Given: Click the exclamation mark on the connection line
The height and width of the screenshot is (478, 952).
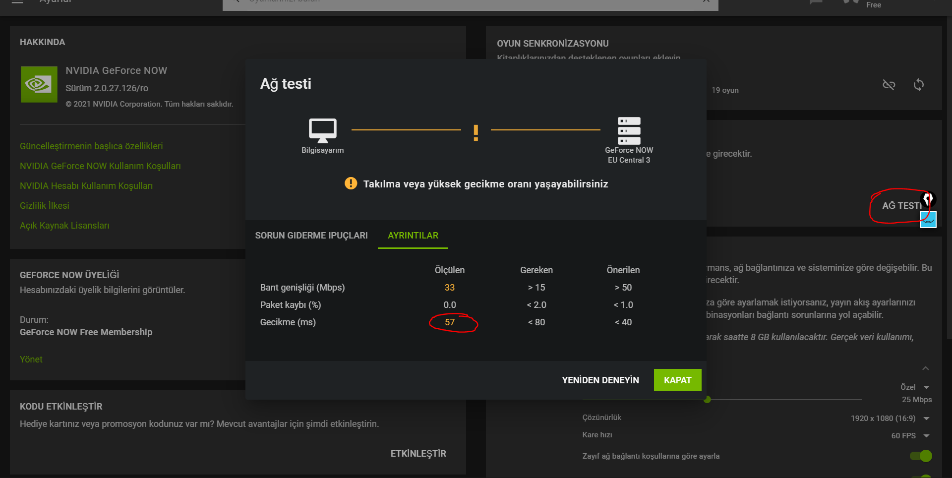Looking at the screenshot, I should 476,132.
